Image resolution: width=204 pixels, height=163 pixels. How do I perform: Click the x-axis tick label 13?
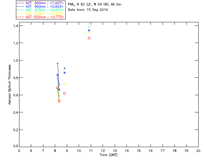pyautogui.click(x=115, y=151)
